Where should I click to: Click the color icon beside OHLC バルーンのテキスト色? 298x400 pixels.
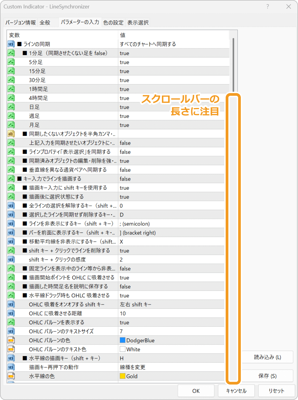pos(11,349)
